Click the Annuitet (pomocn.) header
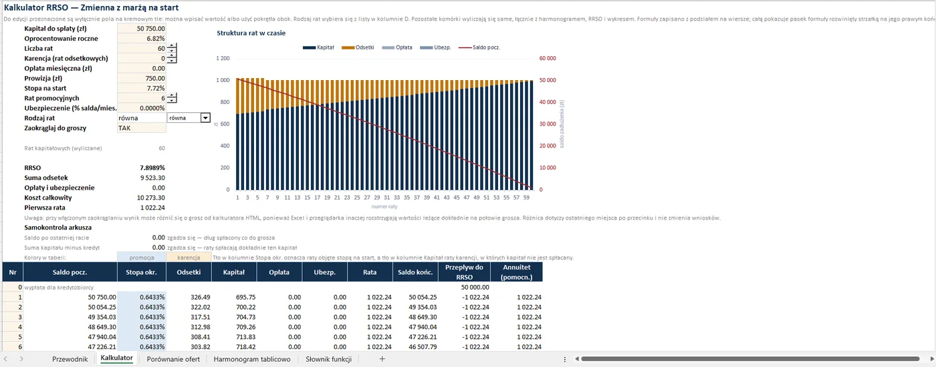 [x=516, y=272]
